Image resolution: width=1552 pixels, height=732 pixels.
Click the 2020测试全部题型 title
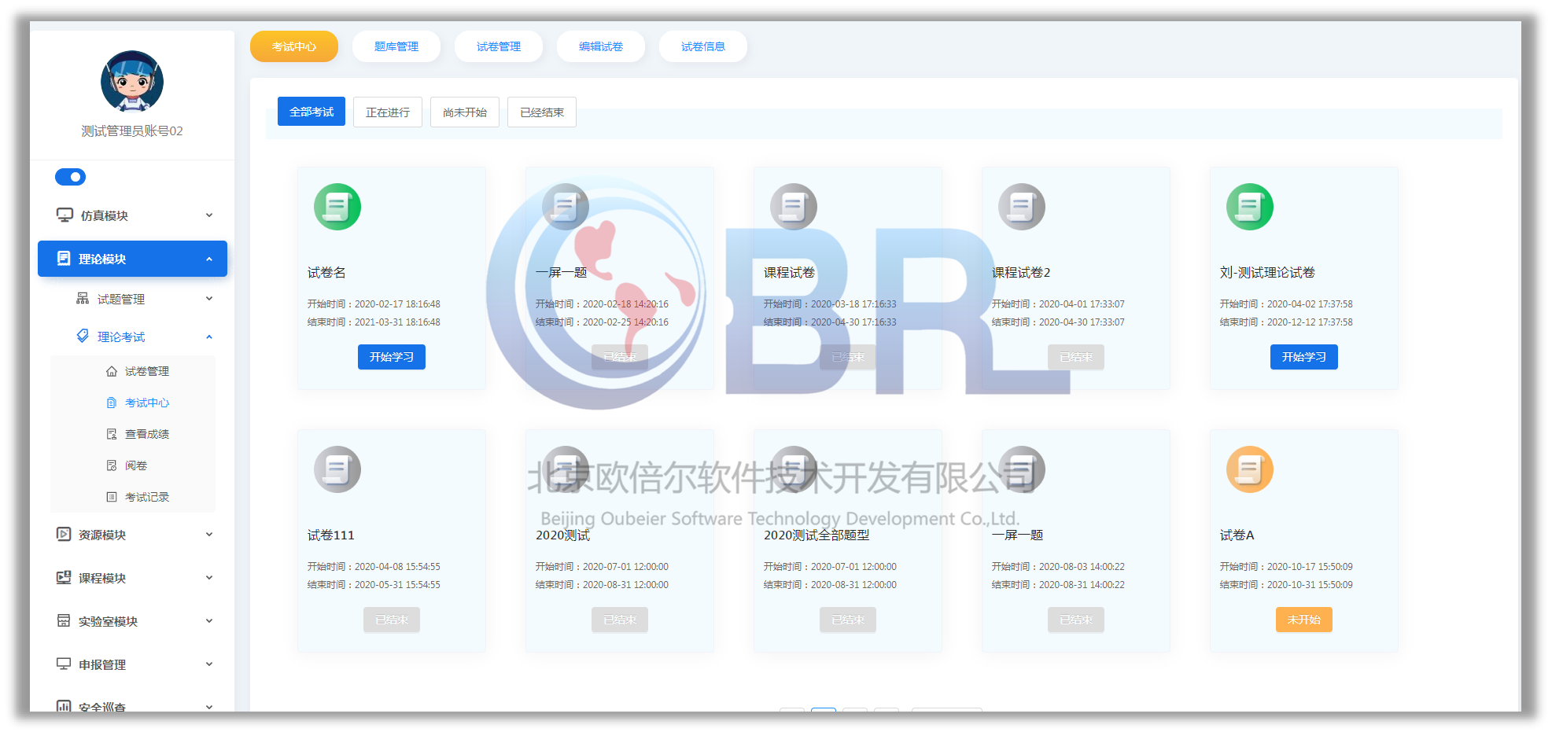click(x=817, y=535)
